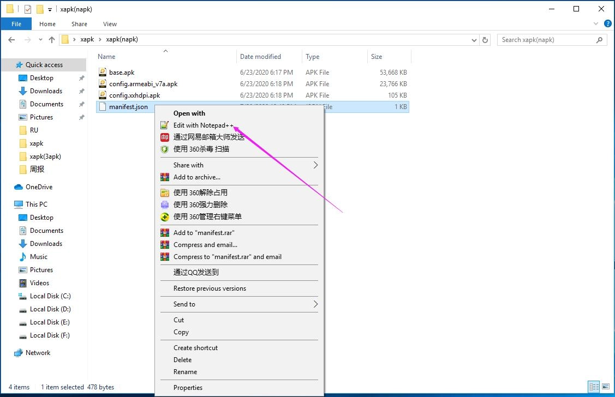Open the Home ribbon tab

(x=47, y=24)
